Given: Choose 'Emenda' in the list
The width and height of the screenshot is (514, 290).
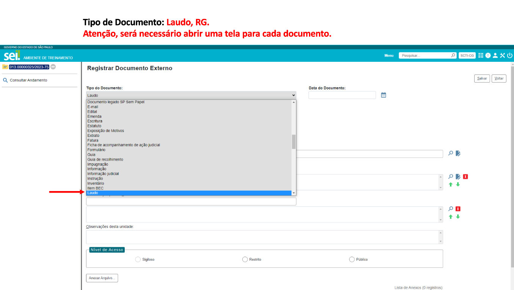Looking at the screenshot, I should click(189, 116).
